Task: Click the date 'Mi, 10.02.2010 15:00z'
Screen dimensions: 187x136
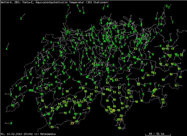Action: click(17, 134)
